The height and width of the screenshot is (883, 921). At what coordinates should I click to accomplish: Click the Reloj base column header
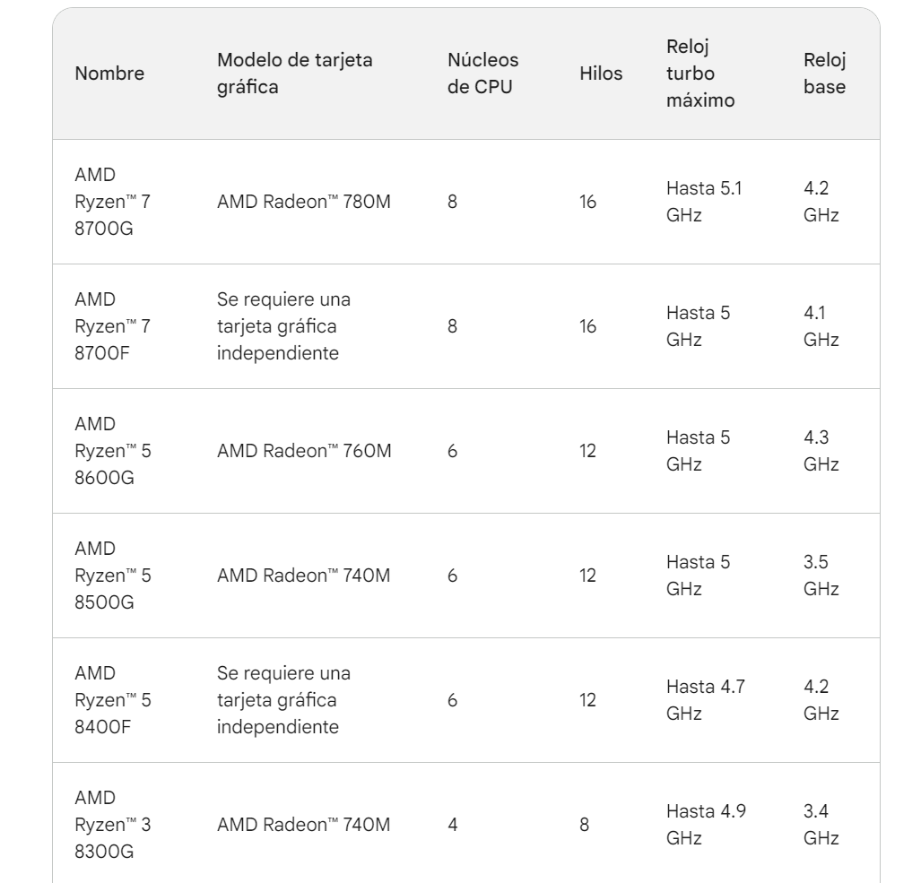[825, 74]
